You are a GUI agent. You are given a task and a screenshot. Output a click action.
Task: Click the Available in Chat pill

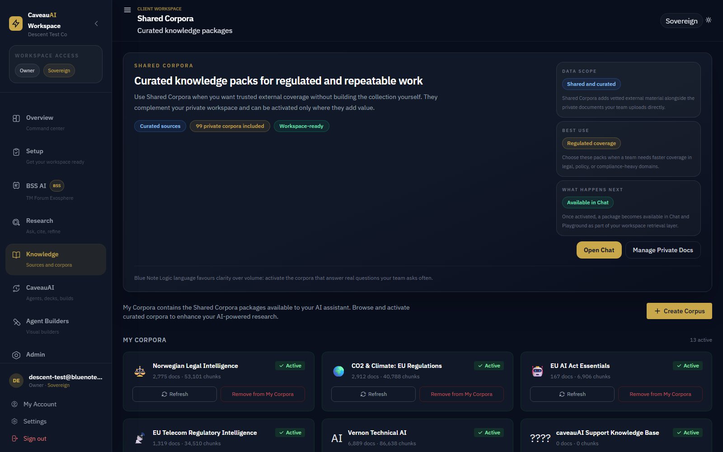(x=587, y=202)
